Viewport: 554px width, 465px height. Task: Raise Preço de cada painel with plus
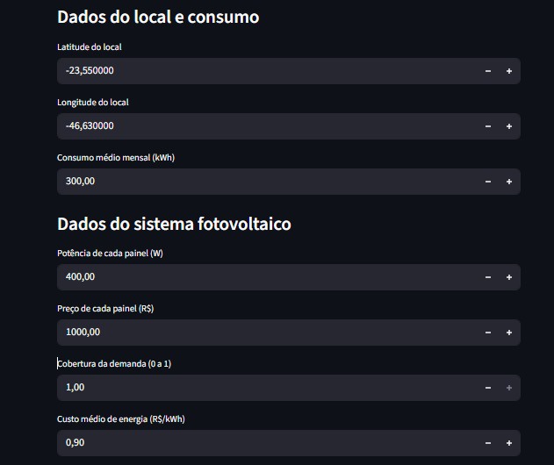pyautogui.click(x=509, y=333)
